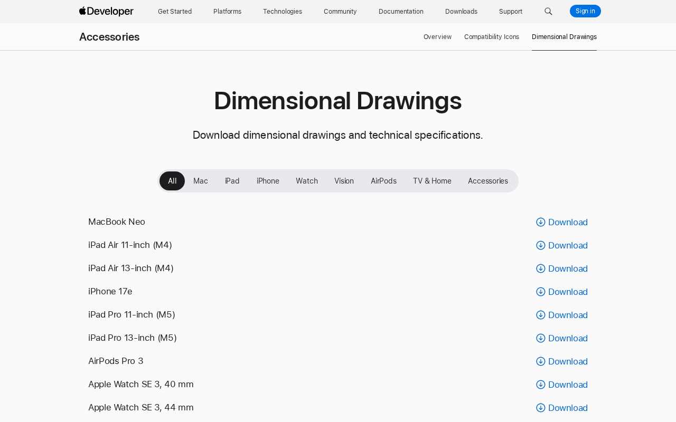
Task: Filter drawings by Accessories
Action: (x=488, y=181)
